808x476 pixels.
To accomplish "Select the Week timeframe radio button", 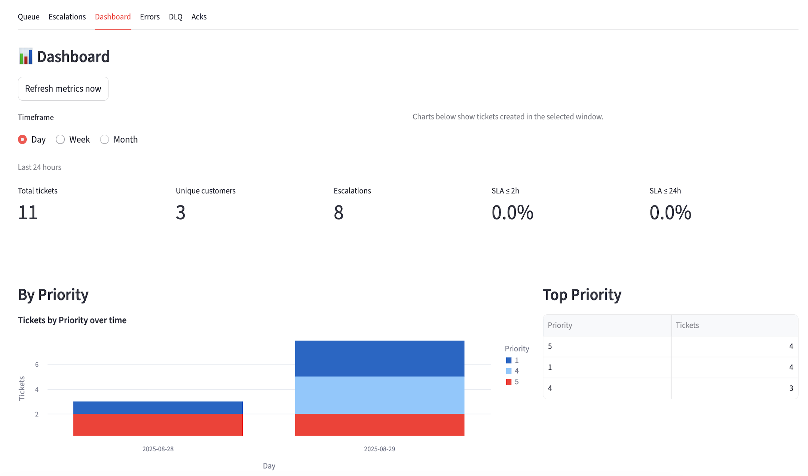I will [x=60, y=140].
